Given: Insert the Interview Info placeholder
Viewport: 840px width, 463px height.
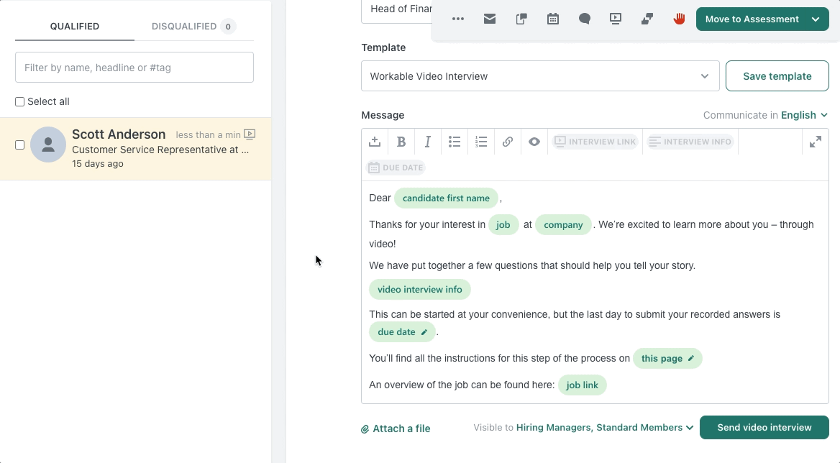Looking at the screenshot, I should pyautogui.click(x=690, y=142).
